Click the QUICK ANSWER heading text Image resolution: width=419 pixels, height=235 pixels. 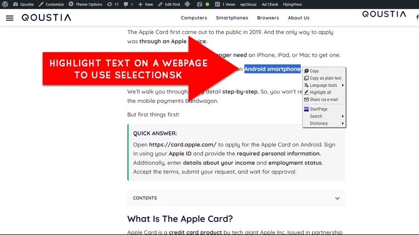[155, 133]
